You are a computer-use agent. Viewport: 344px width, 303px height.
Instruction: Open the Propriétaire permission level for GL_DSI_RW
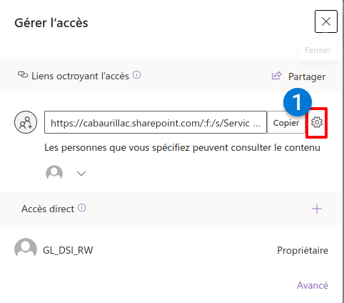303,250
